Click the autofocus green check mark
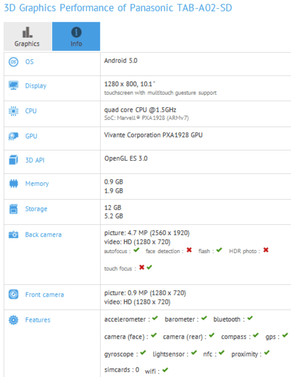Viewport: 291px width, 377px height. [x=136, y=250]
